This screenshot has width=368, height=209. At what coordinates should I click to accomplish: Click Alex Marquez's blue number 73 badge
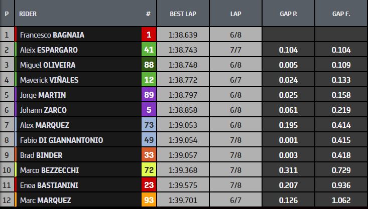tap(148, 125)
